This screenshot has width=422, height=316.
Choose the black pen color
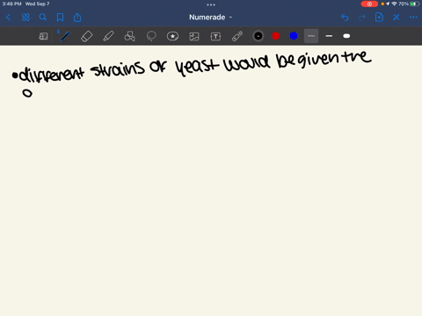258,36
